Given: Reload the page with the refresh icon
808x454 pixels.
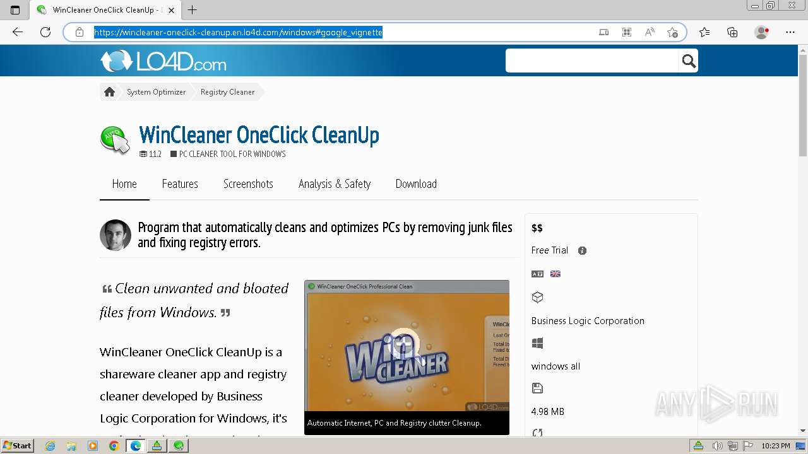Looking at the screenshot, I should [45, 32].
